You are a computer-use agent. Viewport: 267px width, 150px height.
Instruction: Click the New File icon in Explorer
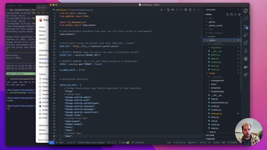tap(227, 15)
